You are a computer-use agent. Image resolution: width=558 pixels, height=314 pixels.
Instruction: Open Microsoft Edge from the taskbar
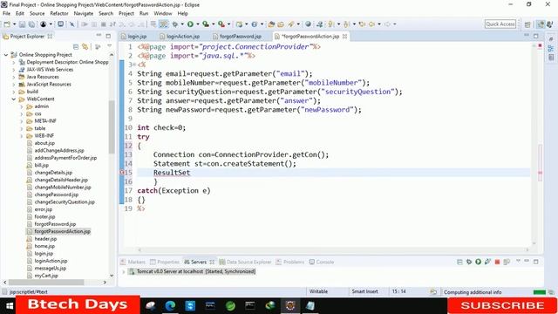[170, 305]
